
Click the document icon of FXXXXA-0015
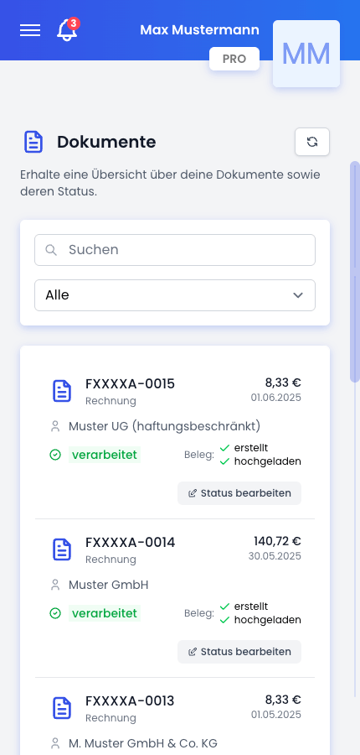pyautogui.click(x=62, y=390)
